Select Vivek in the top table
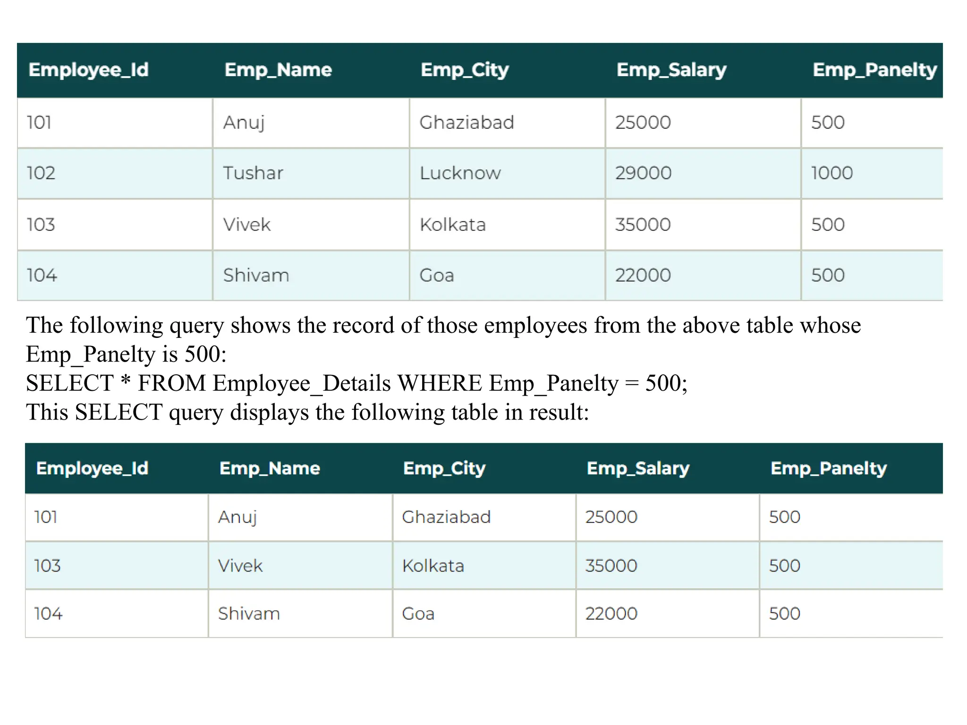967x725 pixels. tap(247, 224)
